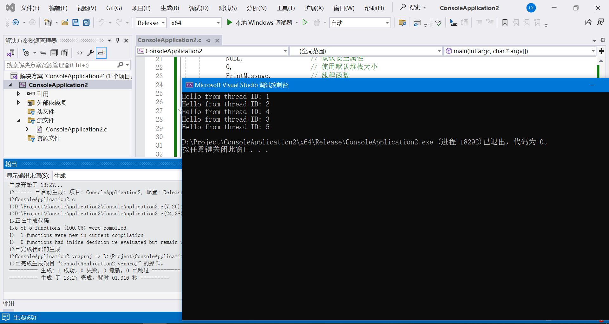Toggle a bookmark with the bookmark icon
Image resolution: width=609 pixels, height=324 pixels.
click(505, 22)
